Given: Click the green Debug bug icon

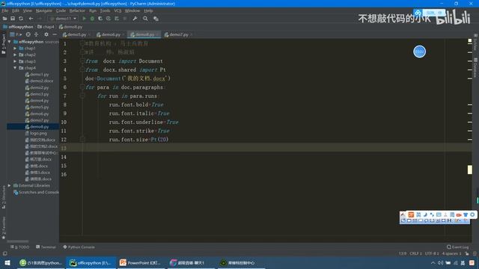Looking at the screenshot, I should click(92, 19).
